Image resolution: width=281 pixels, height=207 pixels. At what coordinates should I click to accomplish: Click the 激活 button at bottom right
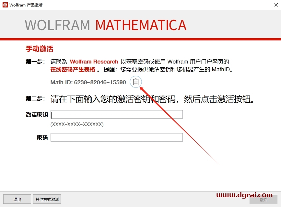pyautogui.click(x=263, y=200)
